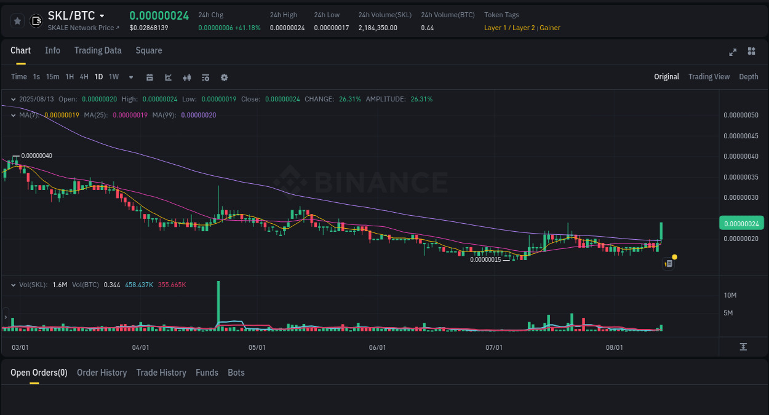Screen dimensions: 769x415
Task: Switch to the Trading Data tab
Action: tap(98, 50)
